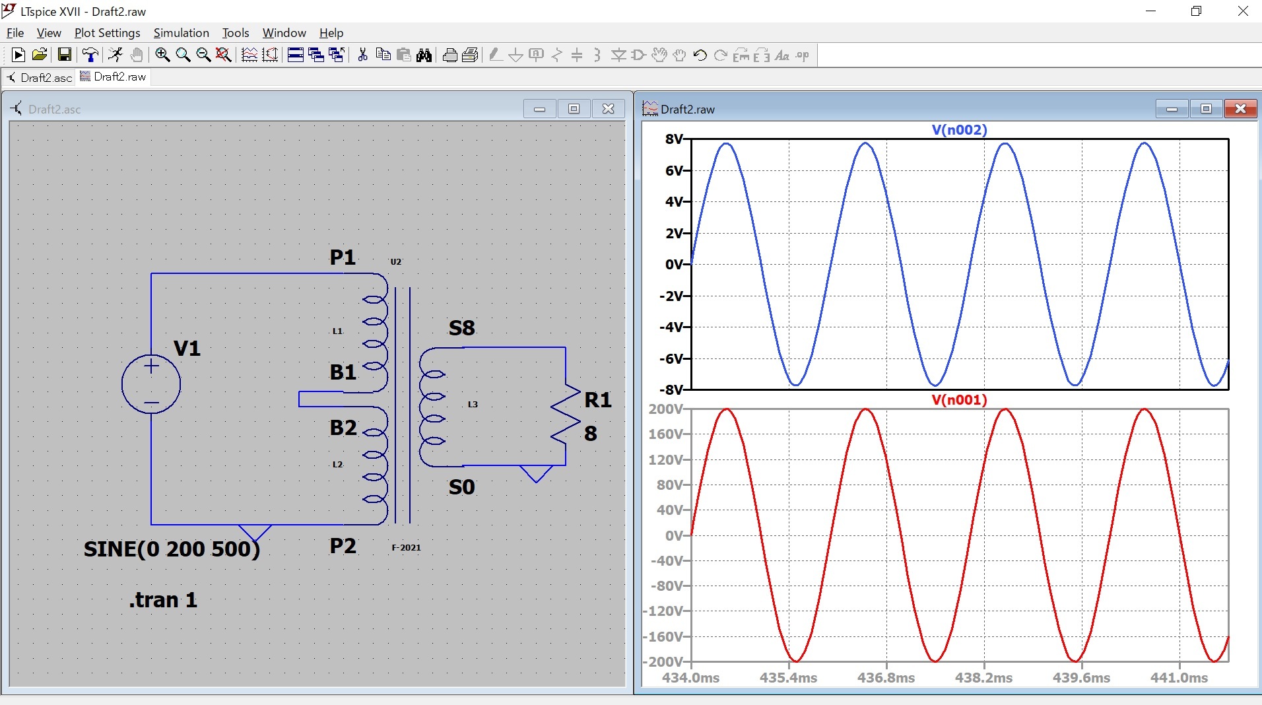The height and width of the screenshot is (705, 1262).
Task: Click the Close All Windows icon
Action: point(337,55)
